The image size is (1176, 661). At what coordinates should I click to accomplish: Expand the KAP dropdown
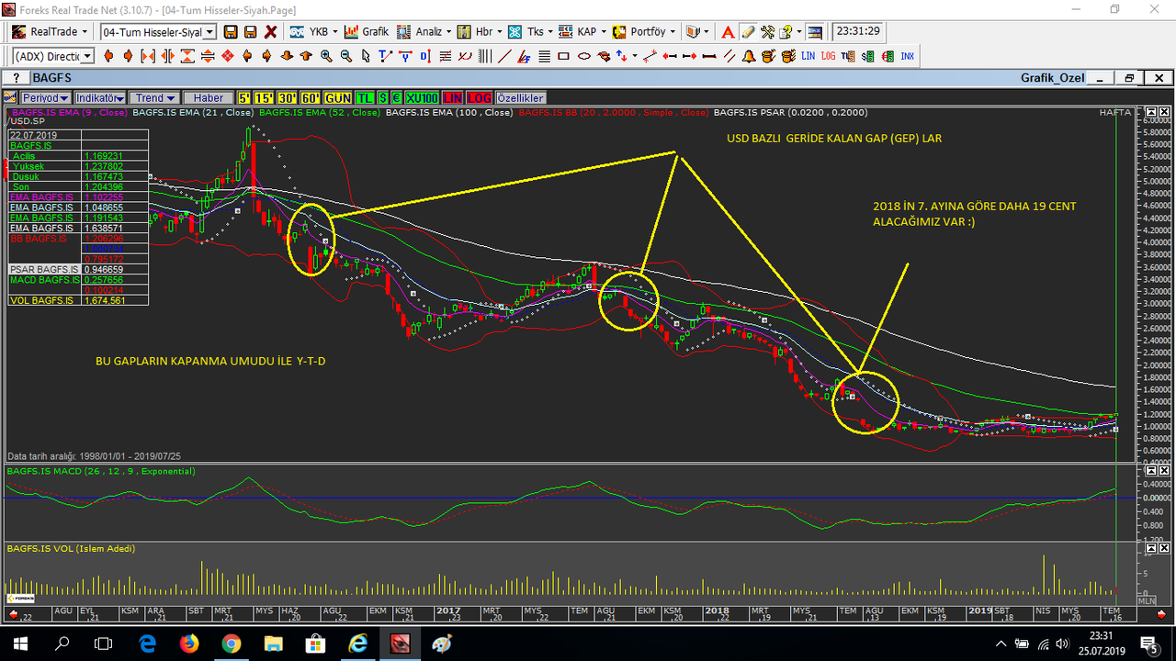pos(603,31)
